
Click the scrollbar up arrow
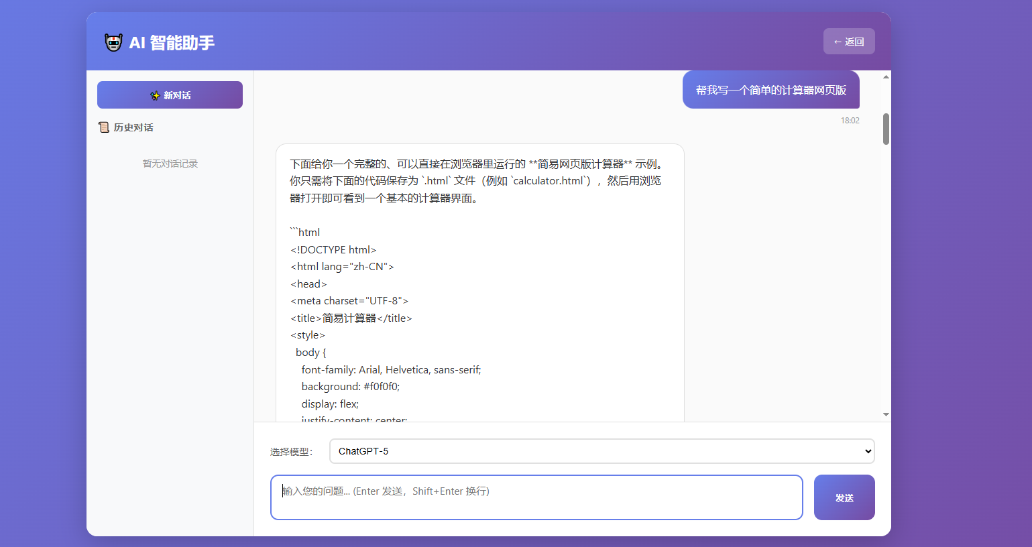click(886, 76)
